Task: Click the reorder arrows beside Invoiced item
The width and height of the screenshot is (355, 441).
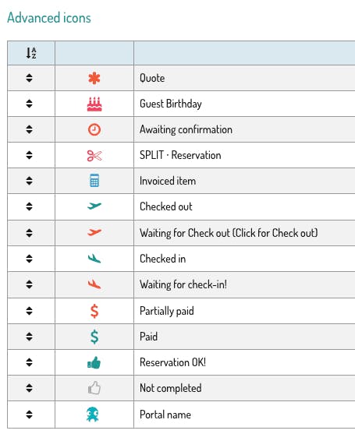Action: [x=30, y=181]
